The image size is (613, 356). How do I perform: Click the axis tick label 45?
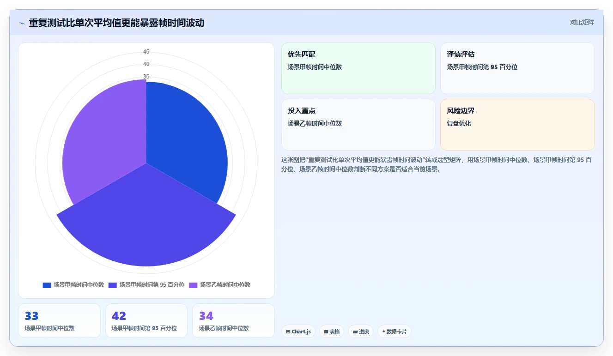click(146, 52)
